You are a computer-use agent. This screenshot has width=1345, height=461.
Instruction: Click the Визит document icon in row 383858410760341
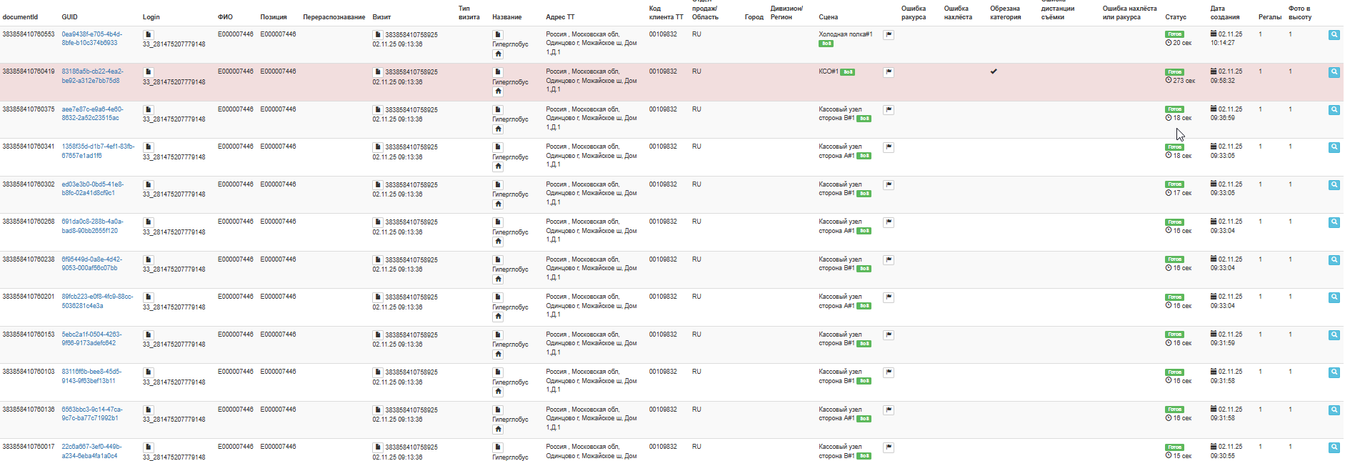pyautogui.click(x=377, y=147)
